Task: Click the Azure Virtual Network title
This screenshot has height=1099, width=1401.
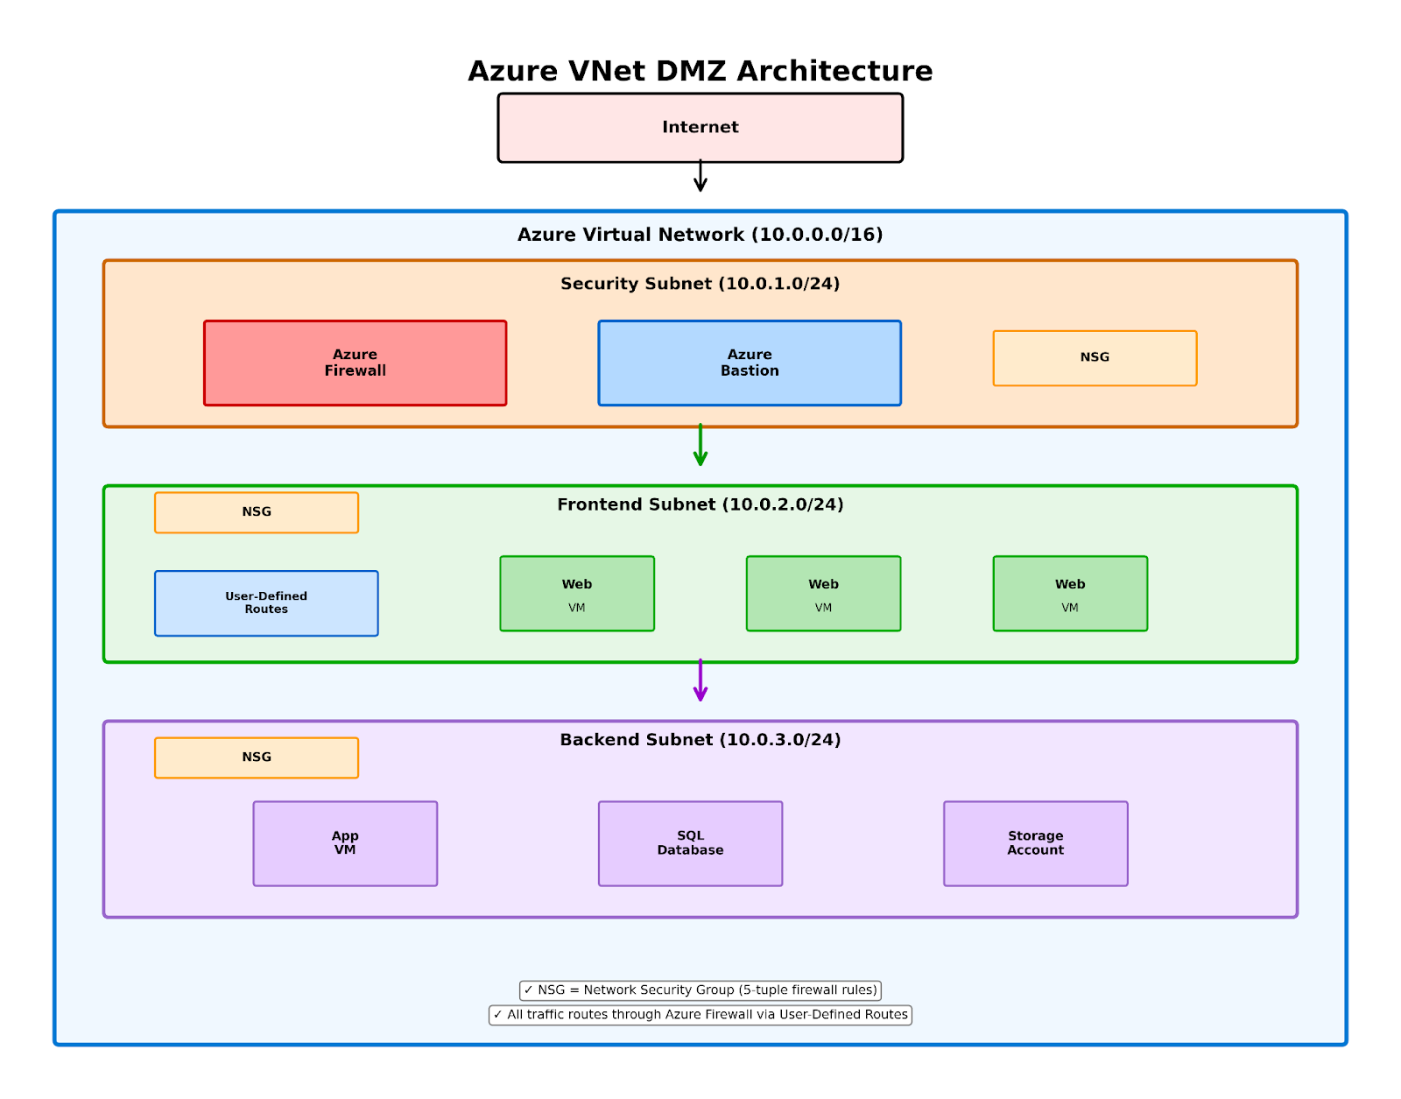Action: coord(700,234)
